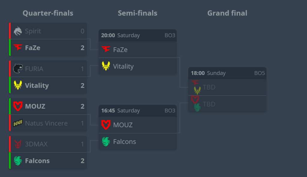
Task: Click the second TBD slot in grand final
Action: 209,104
